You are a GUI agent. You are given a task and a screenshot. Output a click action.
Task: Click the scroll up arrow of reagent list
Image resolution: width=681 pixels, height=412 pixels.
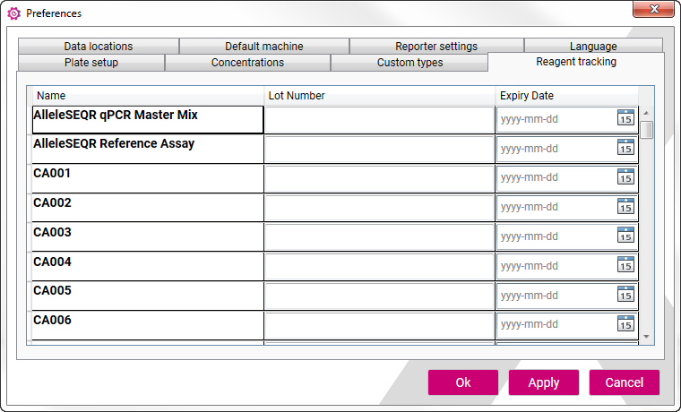point(646,113)
